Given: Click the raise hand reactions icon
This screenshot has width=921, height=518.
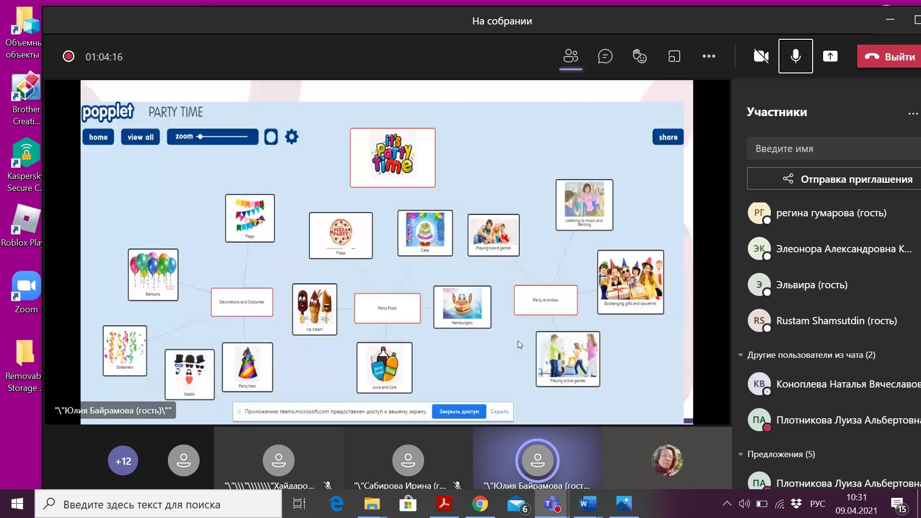Looking at the screenshot, I should tap(639, 57).
